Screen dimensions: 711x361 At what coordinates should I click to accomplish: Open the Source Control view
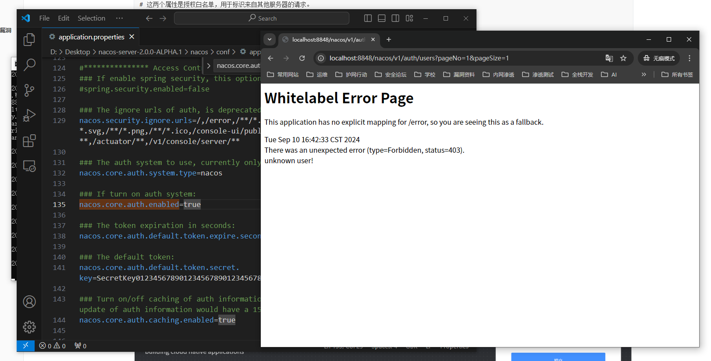(x=29, y=90)
